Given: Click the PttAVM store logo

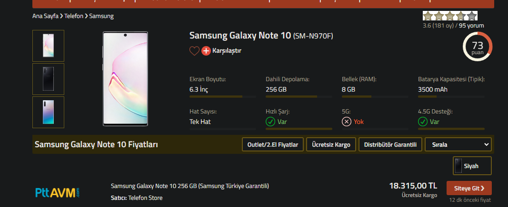Looking at the screenshot, I should click(58, 192).
